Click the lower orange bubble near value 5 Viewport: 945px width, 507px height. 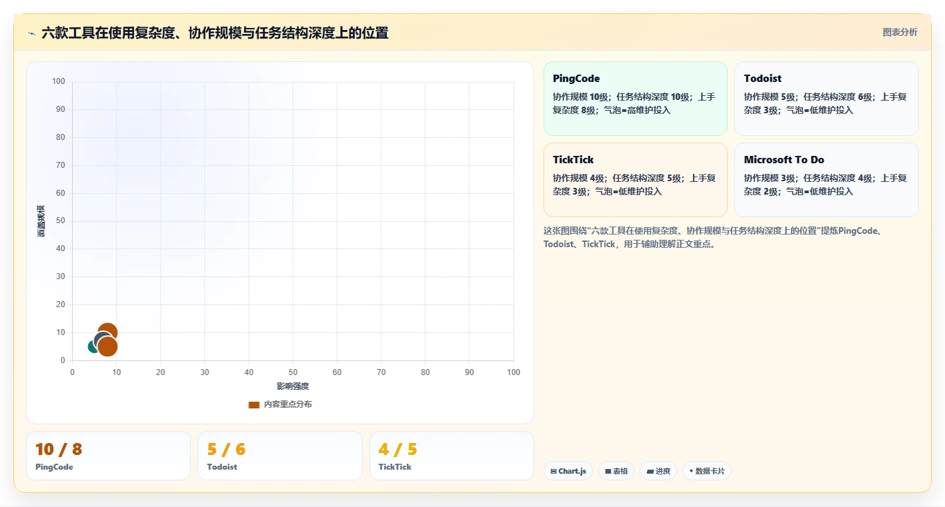pos(109,347)
